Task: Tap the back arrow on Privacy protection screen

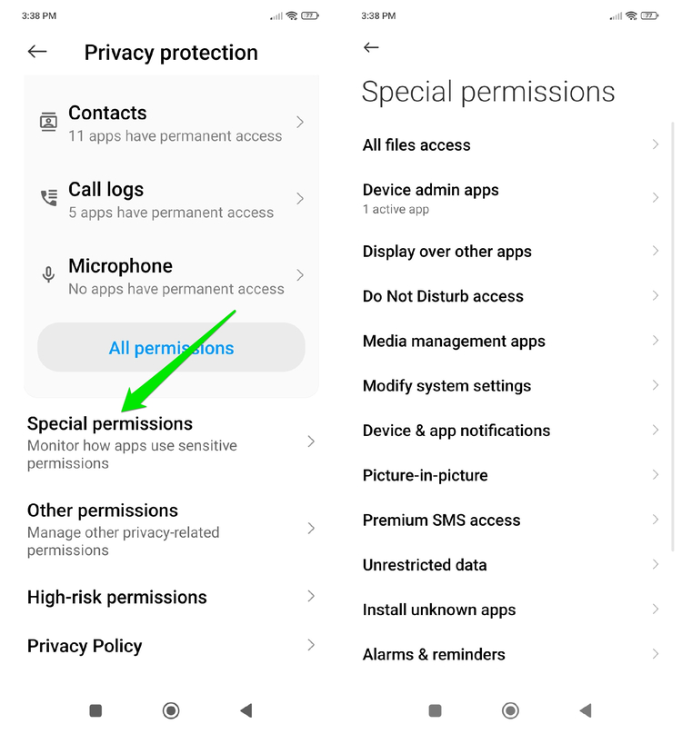Action: 36,52
